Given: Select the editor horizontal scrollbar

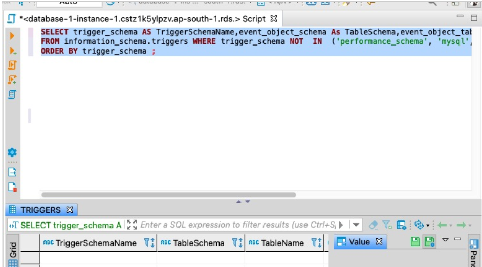Looking at the screenshot, I should coord(169,195).
